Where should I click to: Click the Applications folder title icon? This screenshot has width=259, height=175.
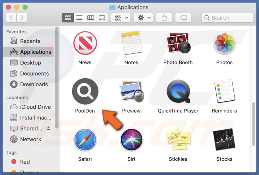[112, 7]
